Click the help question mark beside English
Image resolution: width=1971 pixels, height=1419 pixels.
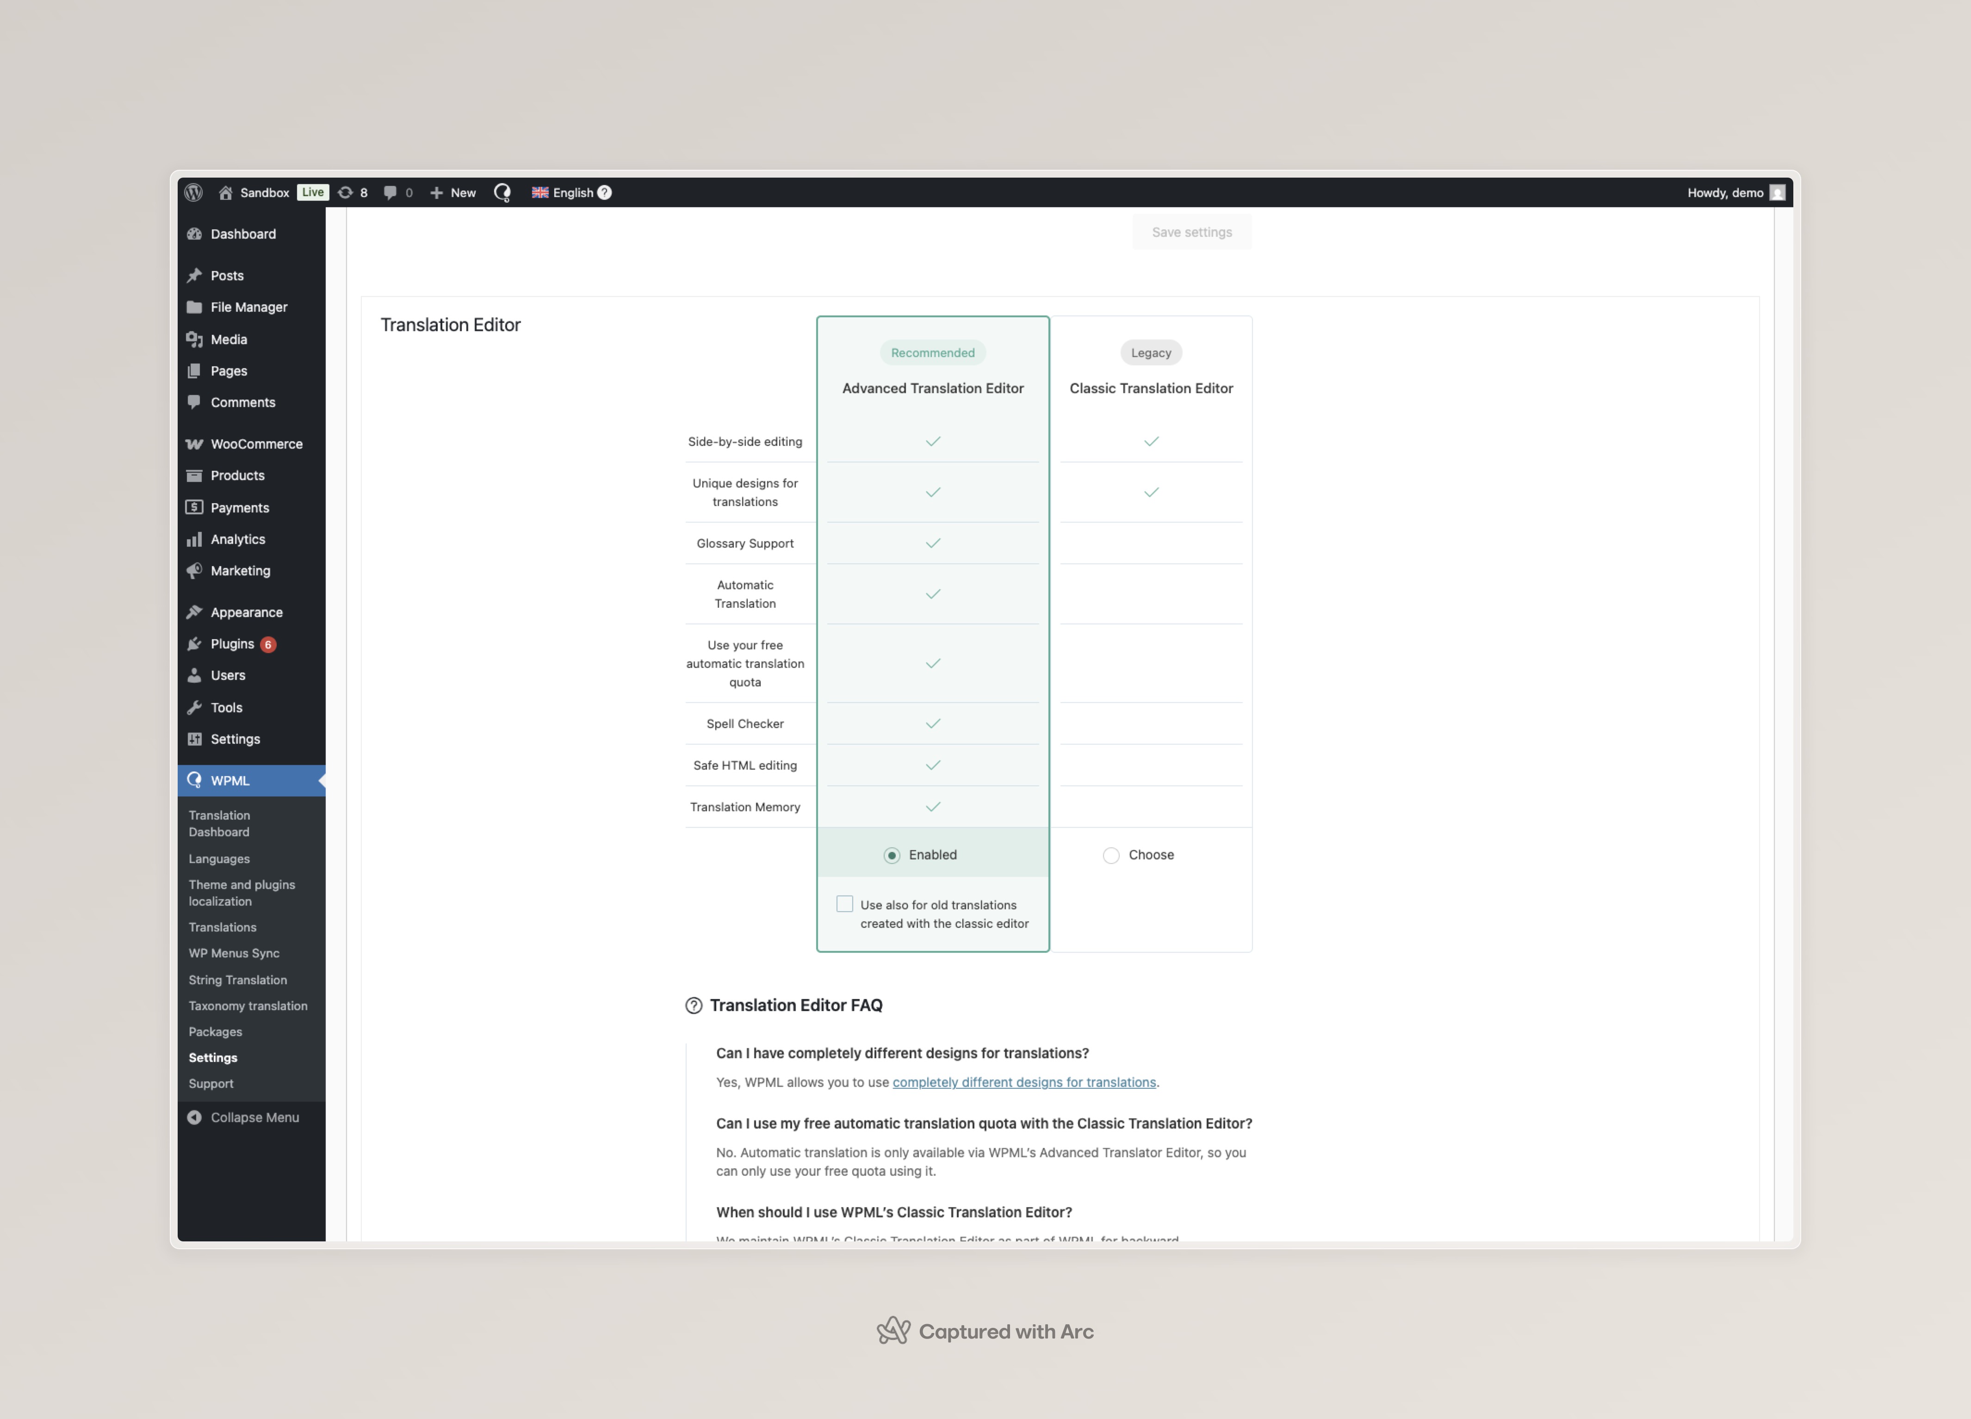point(605,193)
